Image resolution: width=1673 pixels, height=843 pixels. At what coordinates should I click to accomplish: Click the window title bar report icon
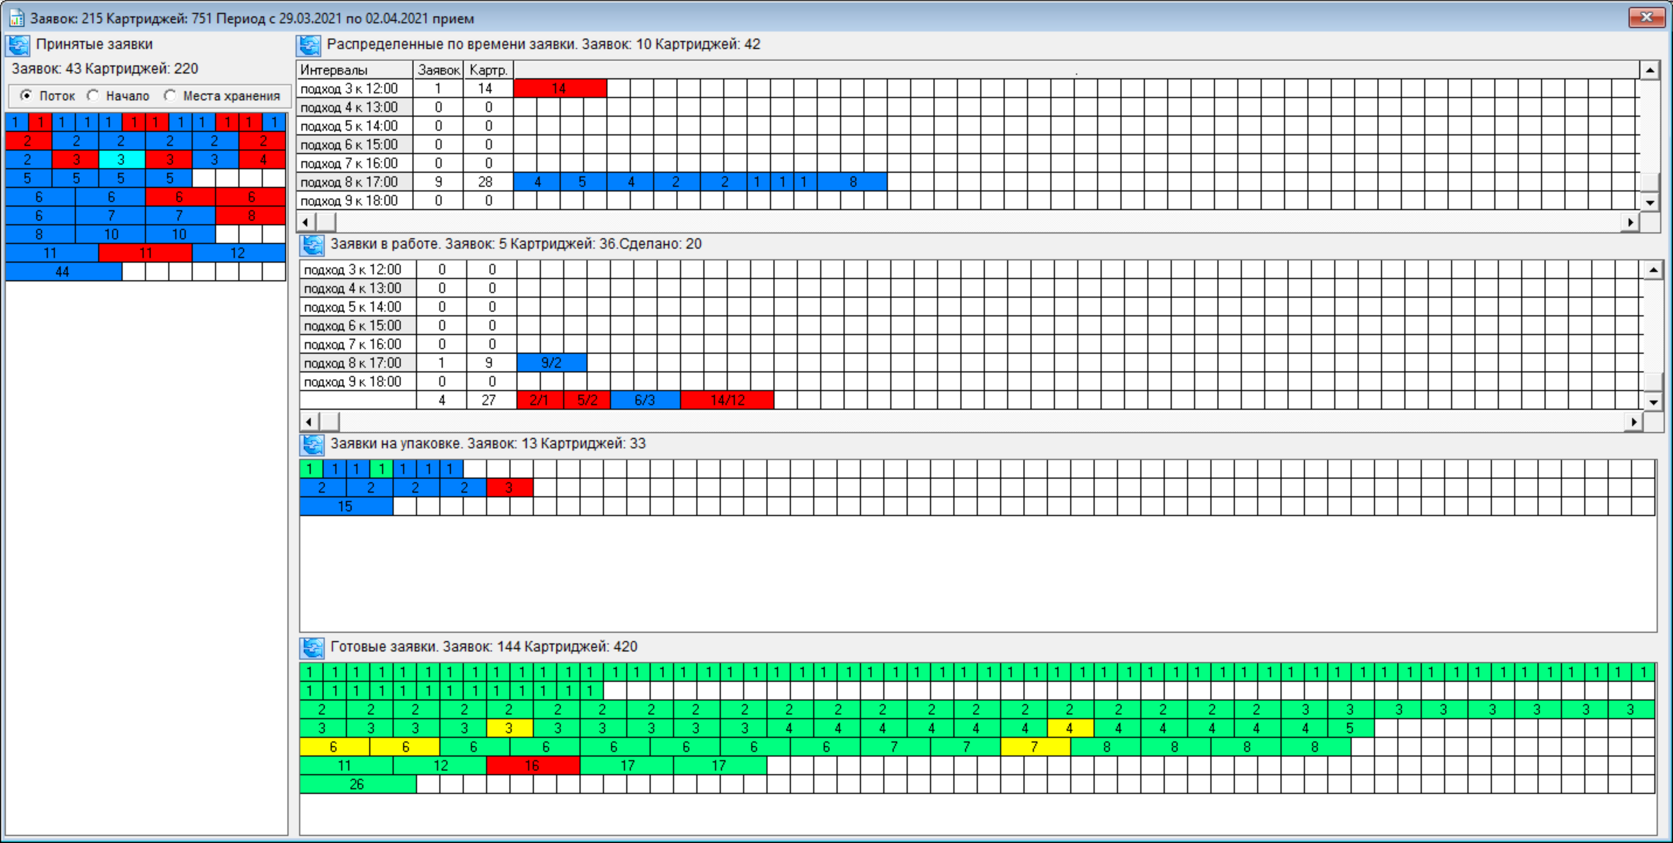point(16,18)
